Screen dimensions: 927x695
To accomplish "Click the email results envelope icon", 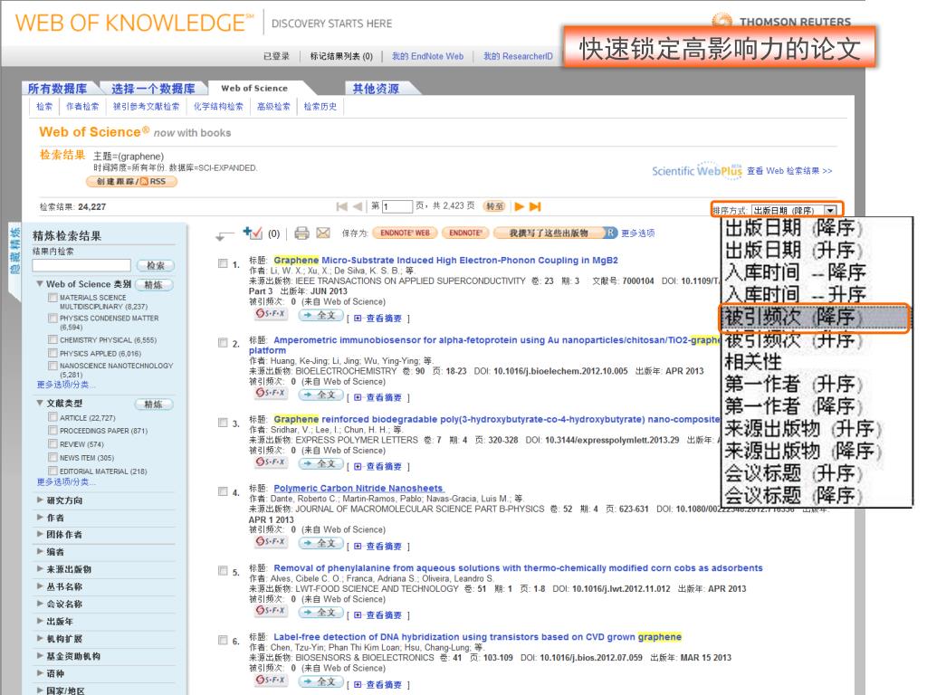I will pyautogui.click(x=323, y=233).
